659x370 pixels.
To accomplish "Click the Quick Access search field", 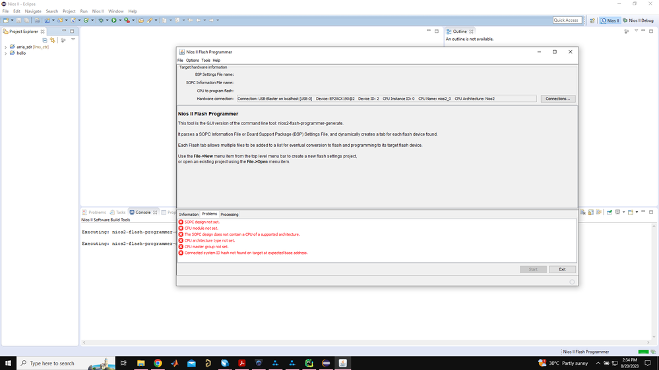I will (567, 20).
